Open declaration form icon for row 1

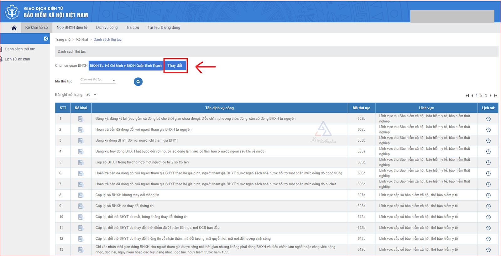pos(81,119)
